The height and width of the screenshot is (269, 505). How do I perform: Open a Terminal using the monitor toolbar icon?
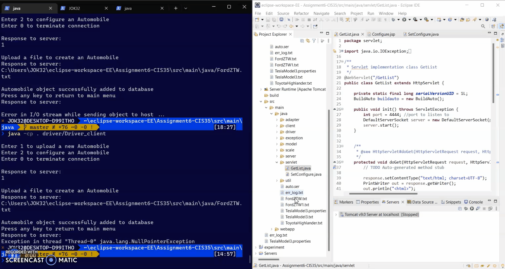tap(281, 19)
